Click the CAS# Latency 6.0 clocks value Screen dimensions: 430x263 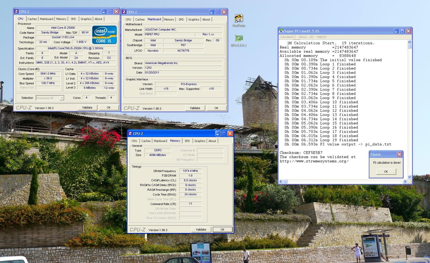click(x=190, y=180)
